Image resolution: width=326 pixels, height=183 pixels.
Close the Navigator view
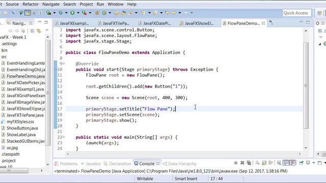[x=31, y=23]
